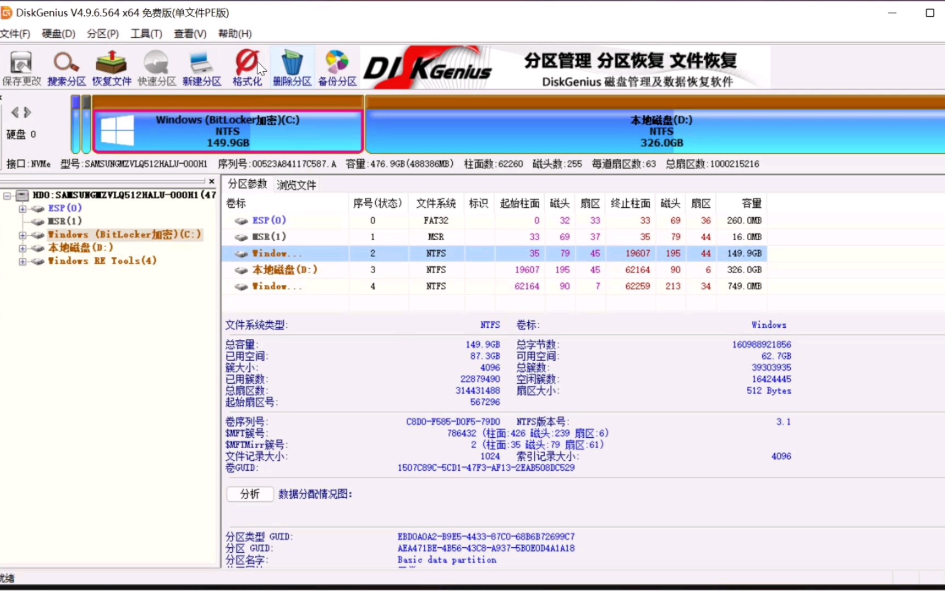Click the disk model SAMSUNGMZVLQ512HALU-000H1 info text
Viewport: 945px width, 591px height.
pyautogui.click(x=134, y=164)
